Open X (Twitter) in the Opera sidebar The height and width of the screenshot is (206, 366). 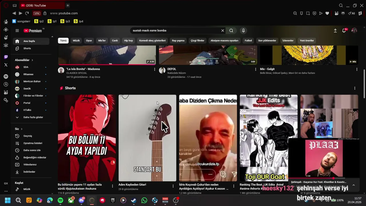click(6, 65)
